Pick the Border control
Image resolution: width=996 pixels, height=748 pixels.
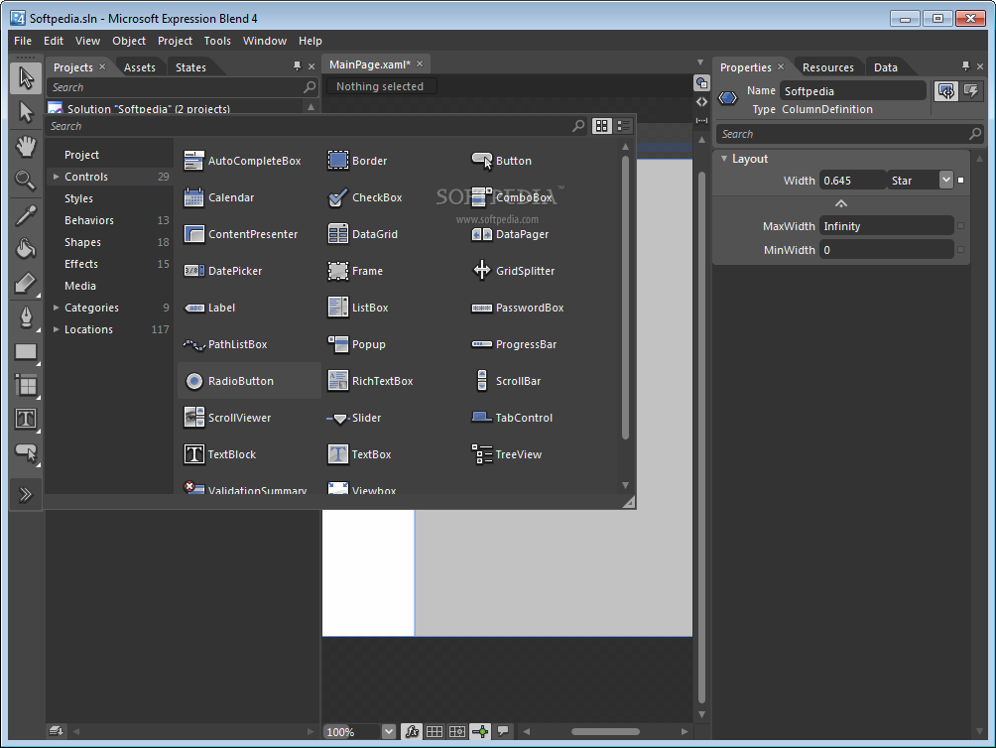pos(357,161)
